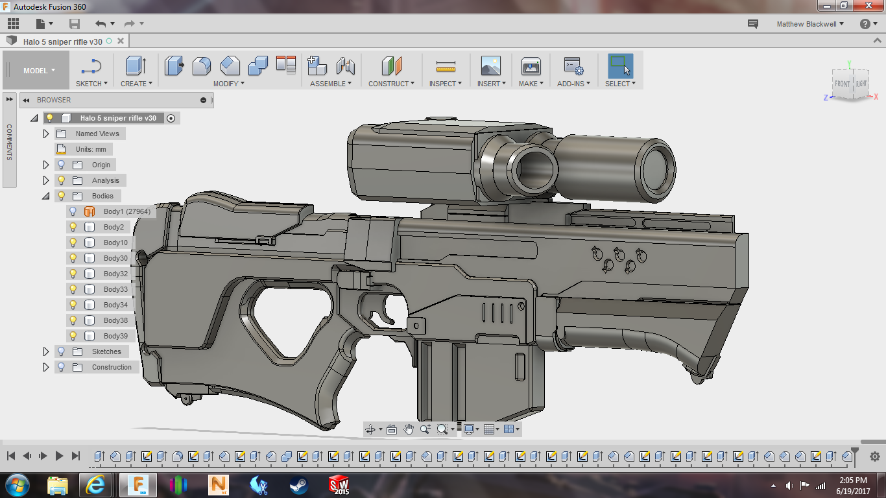Open Matthew Blackwell account dropdown

coord(810,24)
